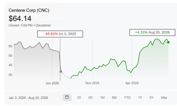Open the Disclaimer link

point(43,25)
